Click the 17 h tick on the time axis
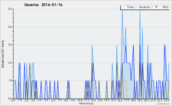Image resolution: width=172 pixels, height=106 pixels. coord(127,100)
